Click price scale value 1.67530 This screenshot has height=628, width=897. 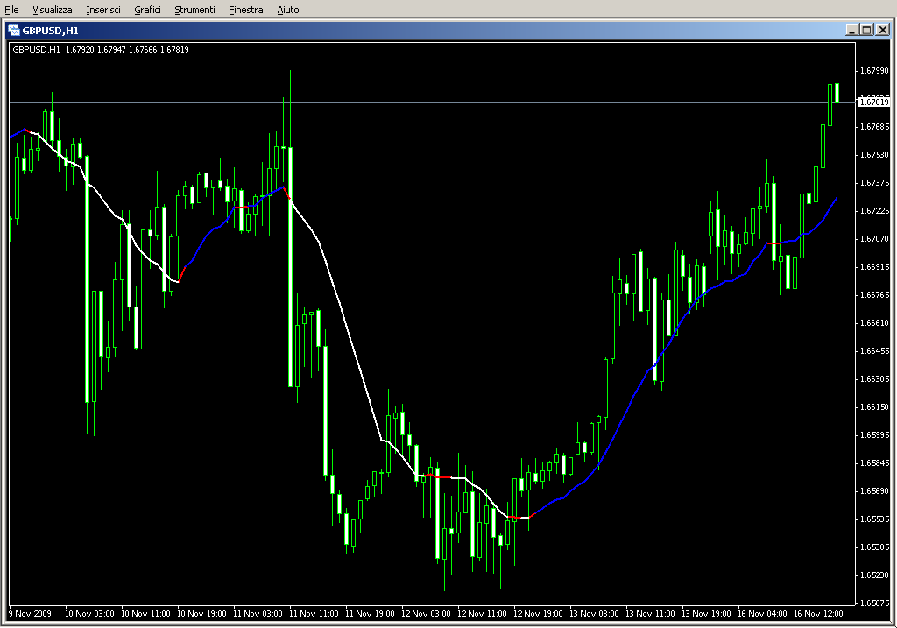coord(875,155)
